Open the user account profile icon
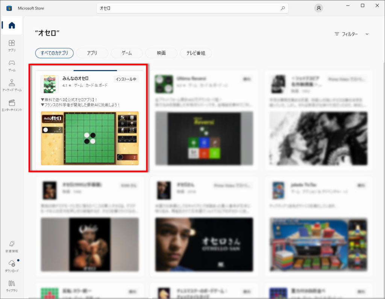Viewport: 385px width, 299px height. click(x=319, y=8)
